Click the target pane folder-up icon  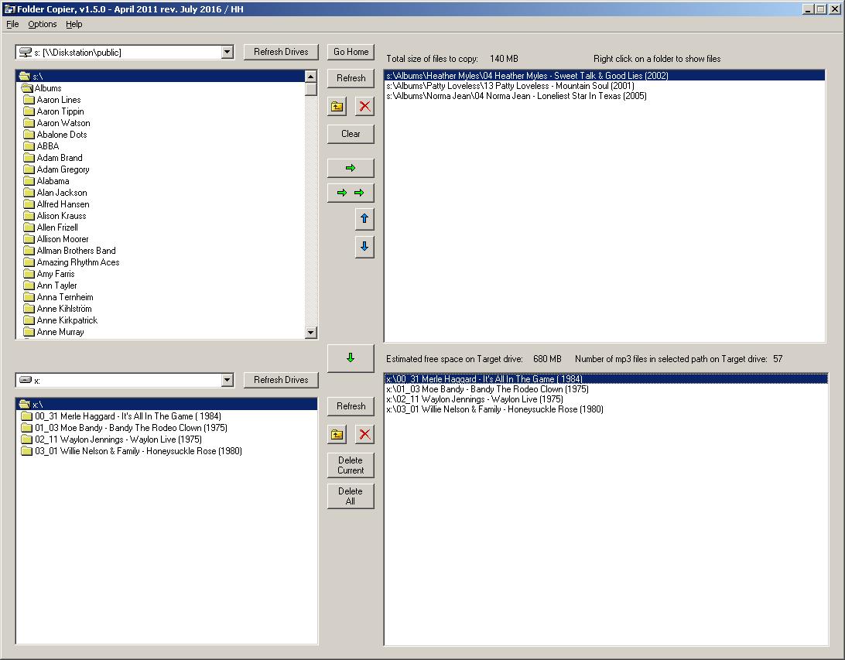pyautogui.click(x=337, y=435)
